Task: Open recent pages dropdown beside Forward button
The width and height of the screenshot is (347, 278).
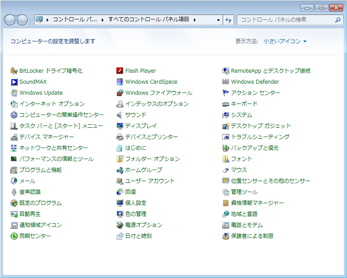Action: 31,20
